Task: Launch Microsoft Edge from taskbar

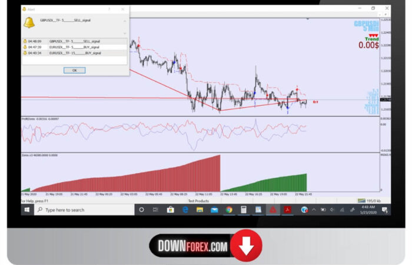Action: point(185,210)
